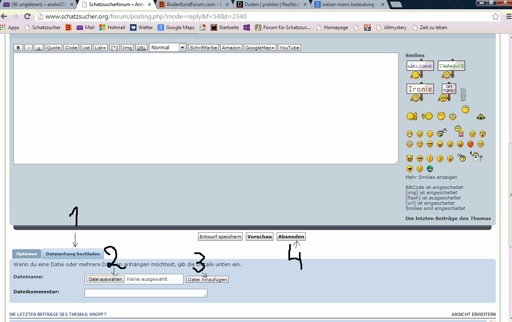Screen dimensions: 512x322
Task: Toggle underline BBCode formatting button
Action: 38,48
